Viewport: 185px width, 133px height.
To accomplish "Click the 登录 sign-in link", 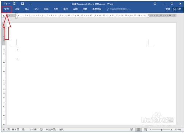I will [x=168, y=9].
